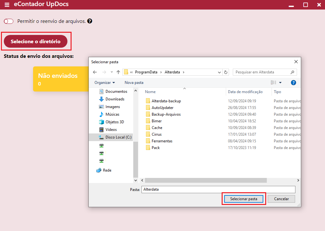Click the 'Não enviados' yellow status card
325x231 pixels.
[61, 79]
